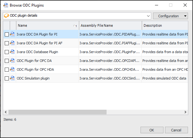Click the horizontal scrollbar thumb

[58, 112]
